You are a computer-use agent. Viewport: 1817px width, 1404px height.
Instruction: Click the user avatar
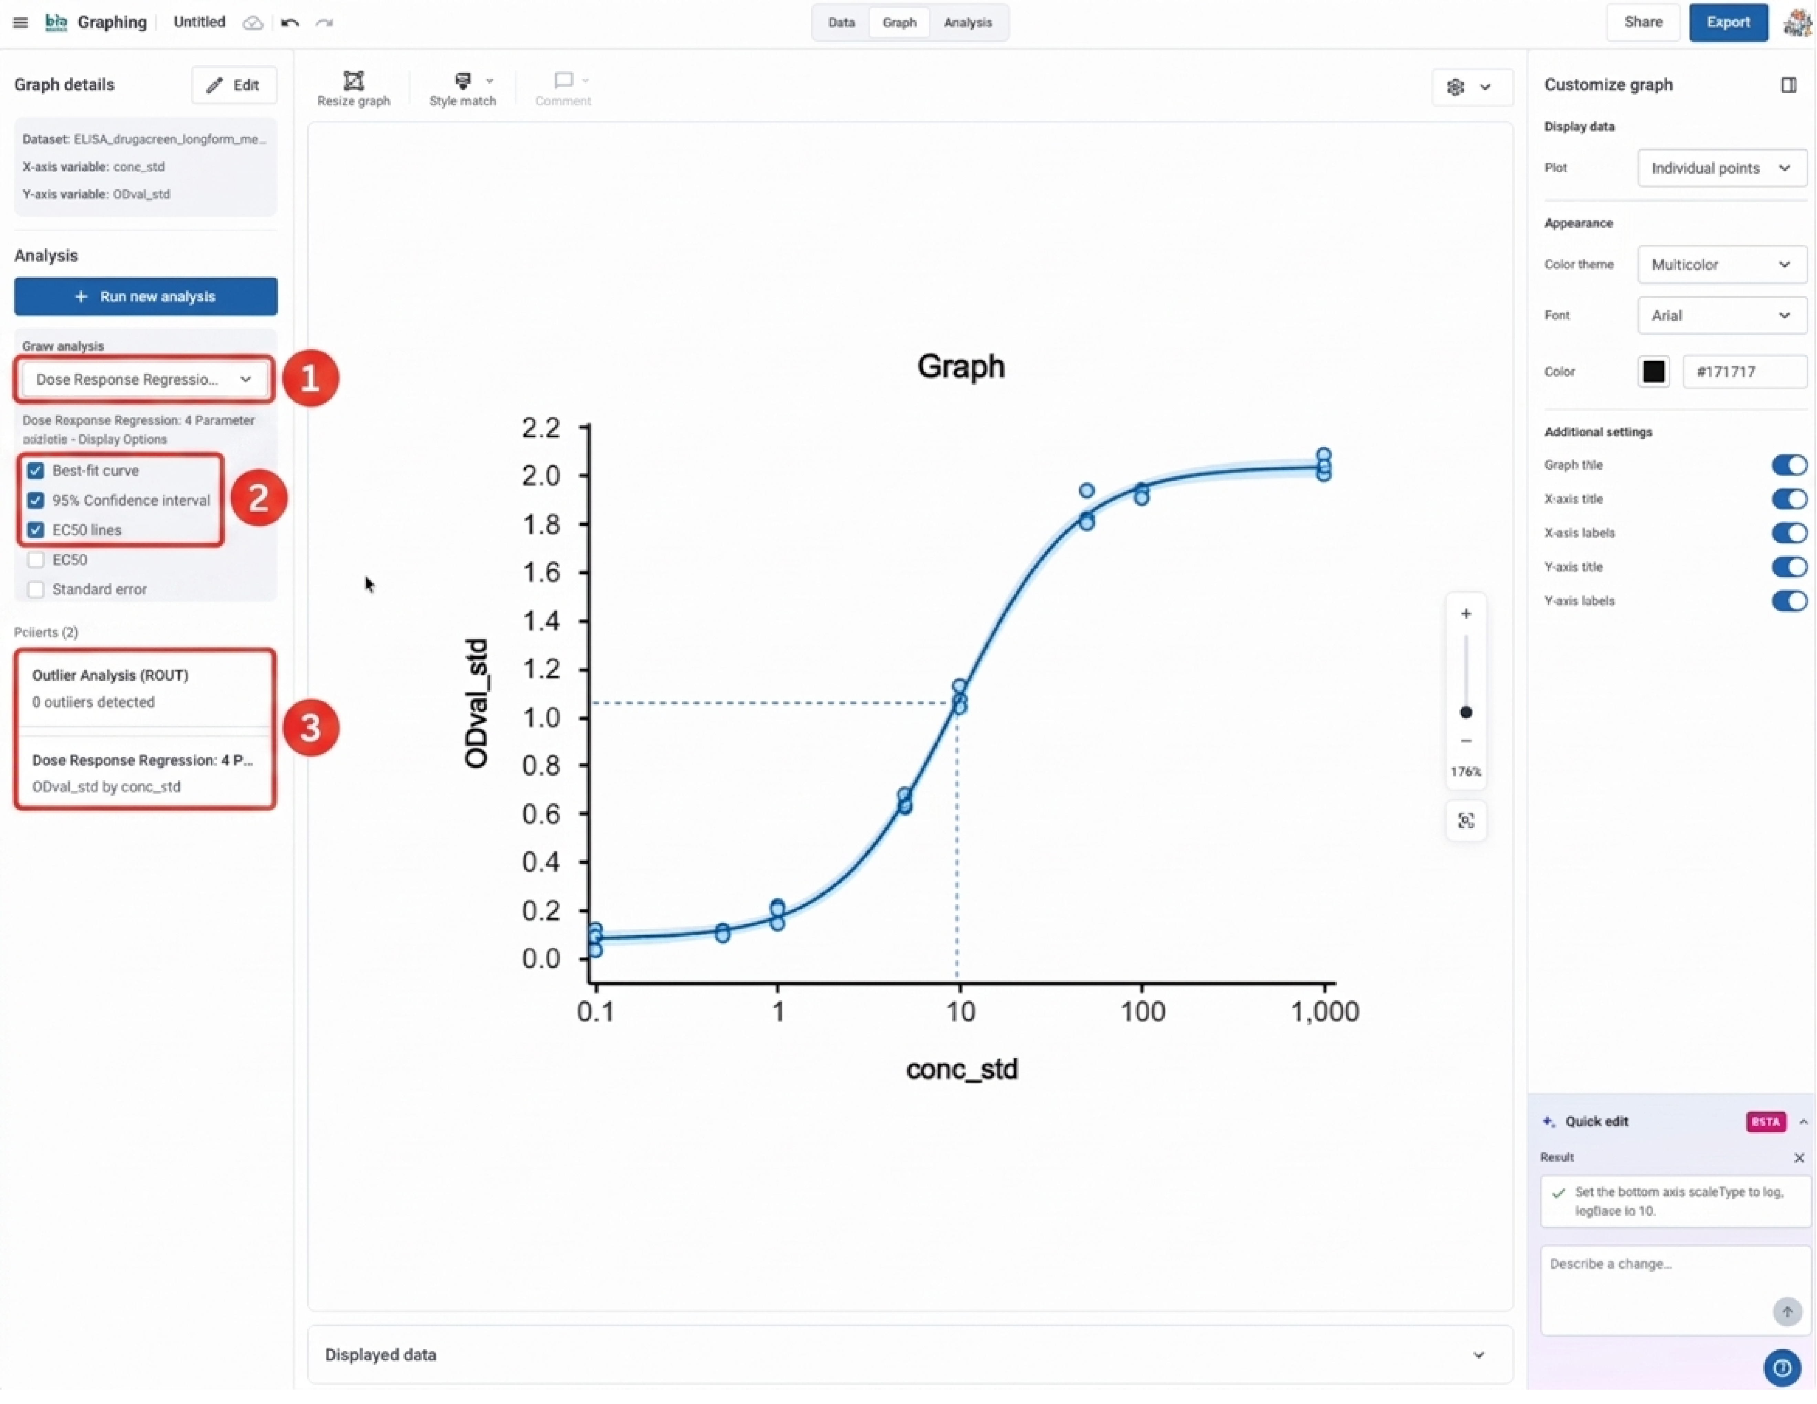click(x=1798, y=22)
